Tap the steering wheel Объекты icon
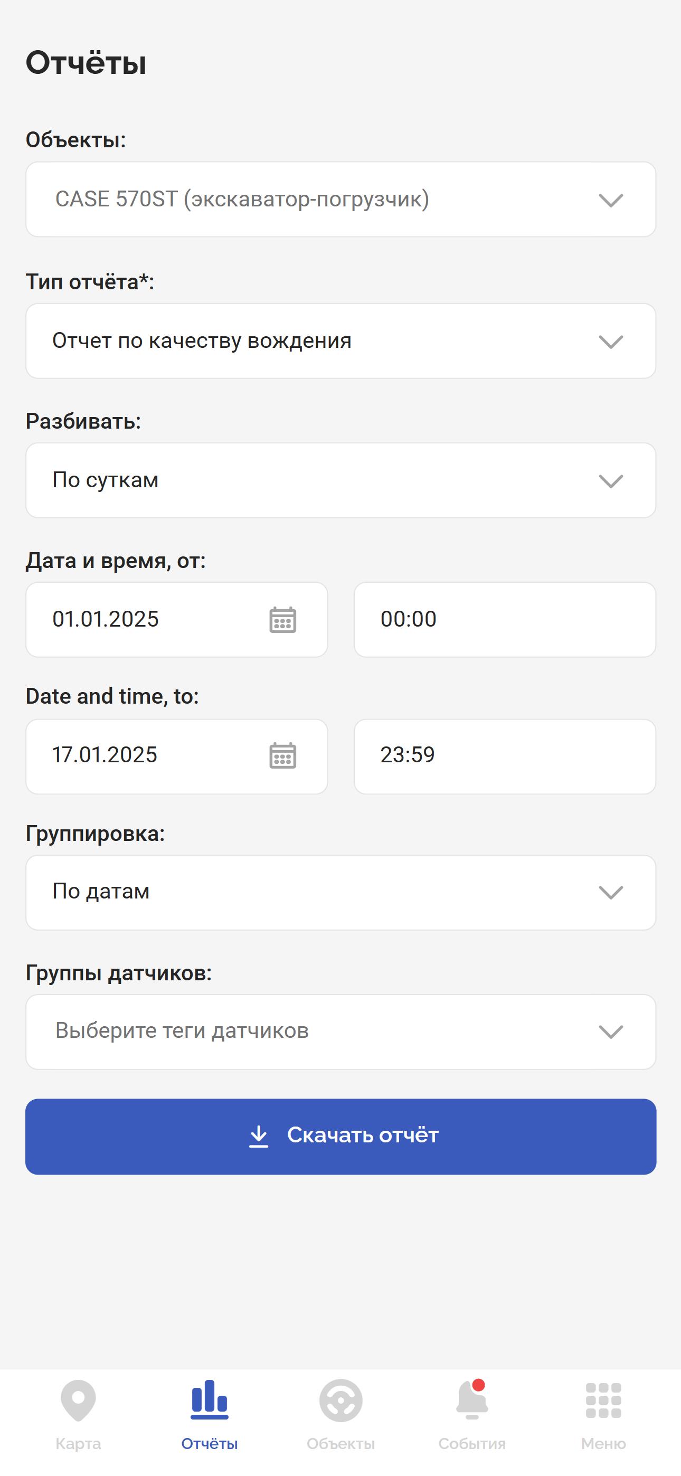Screen dimensions: 681x1476 click(x=341, y=1401)
